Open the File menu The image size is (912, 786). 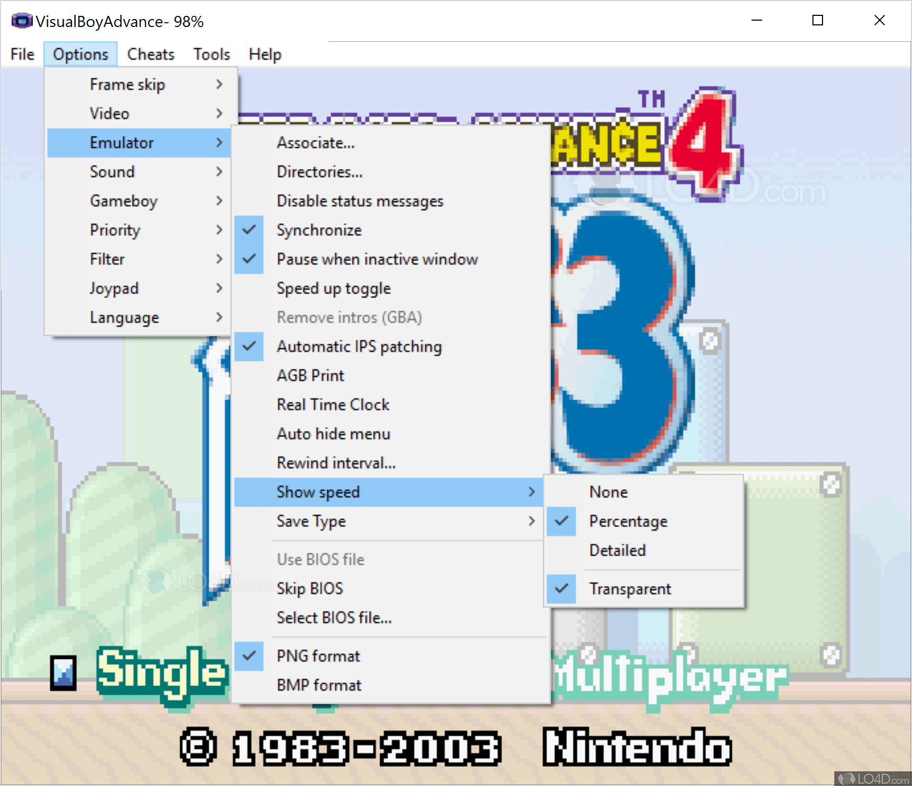(x=21, y=53)
